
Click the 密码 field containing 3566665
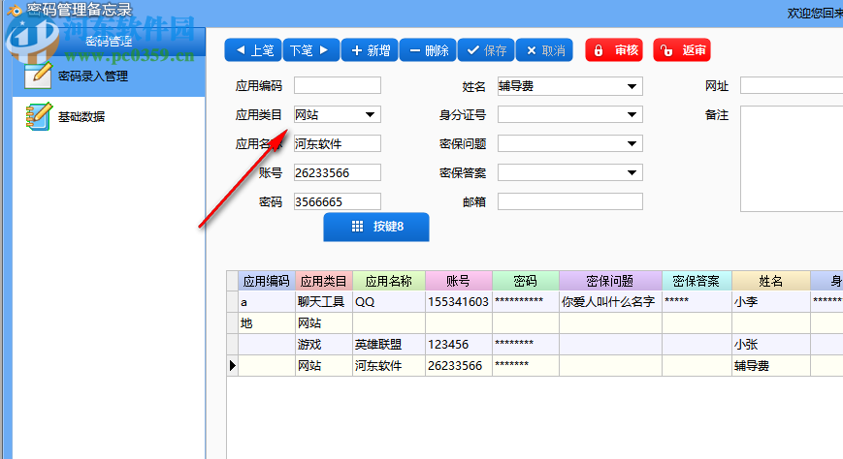click(x=338, y=201)
